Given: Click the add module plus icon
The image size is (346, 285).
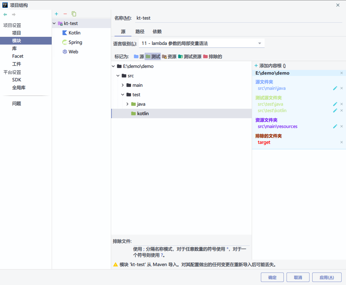Looking at the screenshot, I should point(56,14).
